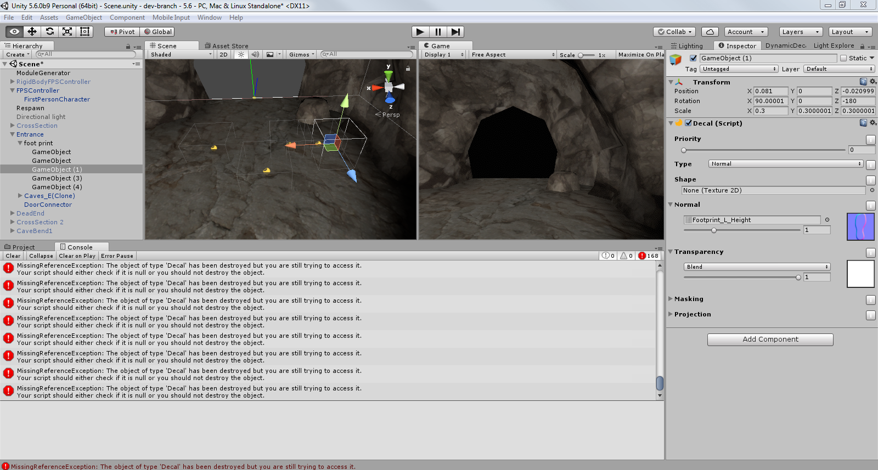Screen dimensions: 878x470
Task: Select the Rotate tool
Action: (50, 32)
